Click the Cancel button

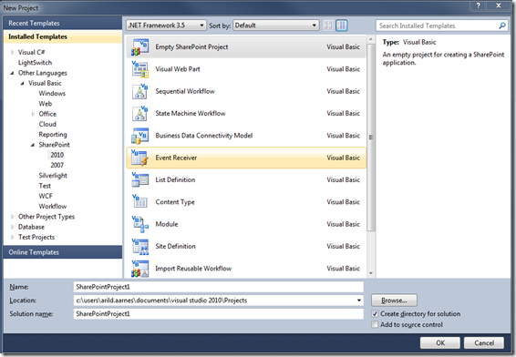coord(484,342)
